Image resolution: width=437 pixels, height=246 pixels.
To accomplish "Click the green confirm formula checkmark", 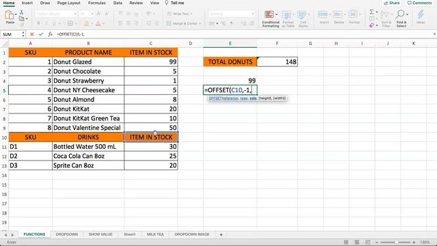I will click(x=41, y=34).
